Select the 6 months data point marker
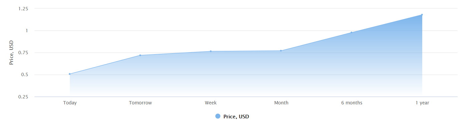 [351, 32]
